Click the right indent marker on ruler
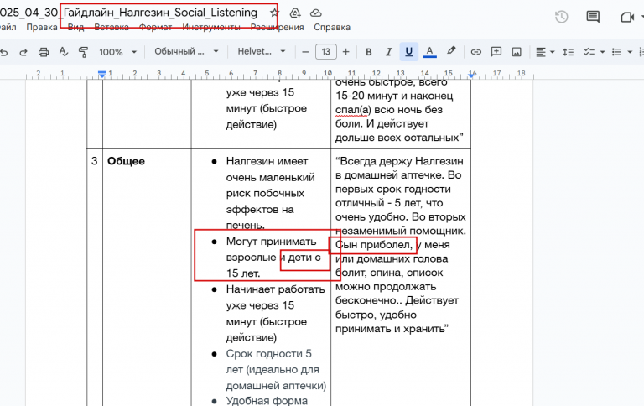The height and width of the screenshot is (406, 644). point(472,75)
